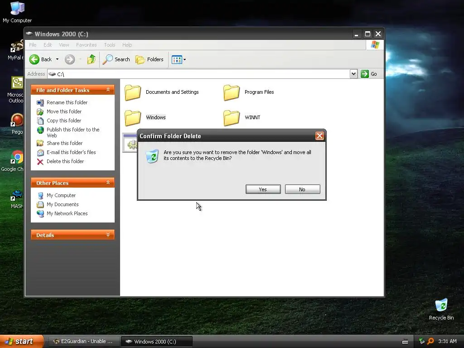
Task: Open My Network Places link
Action: click(67, 213)
